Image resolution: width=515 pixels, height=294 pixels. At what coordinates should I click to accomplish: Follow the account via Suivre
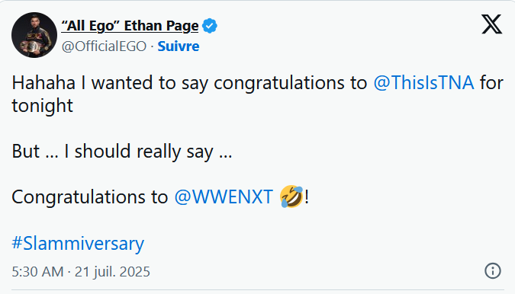179,46
